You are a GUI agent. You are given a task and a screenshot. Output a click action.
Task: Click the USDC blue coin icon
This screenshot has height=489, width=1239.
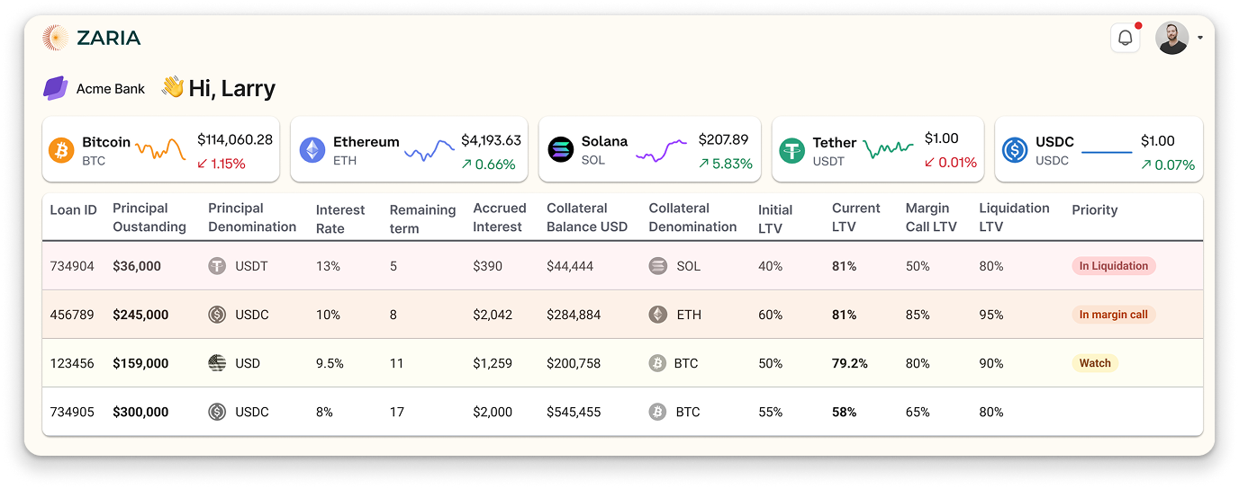[x=1015, y=150]
